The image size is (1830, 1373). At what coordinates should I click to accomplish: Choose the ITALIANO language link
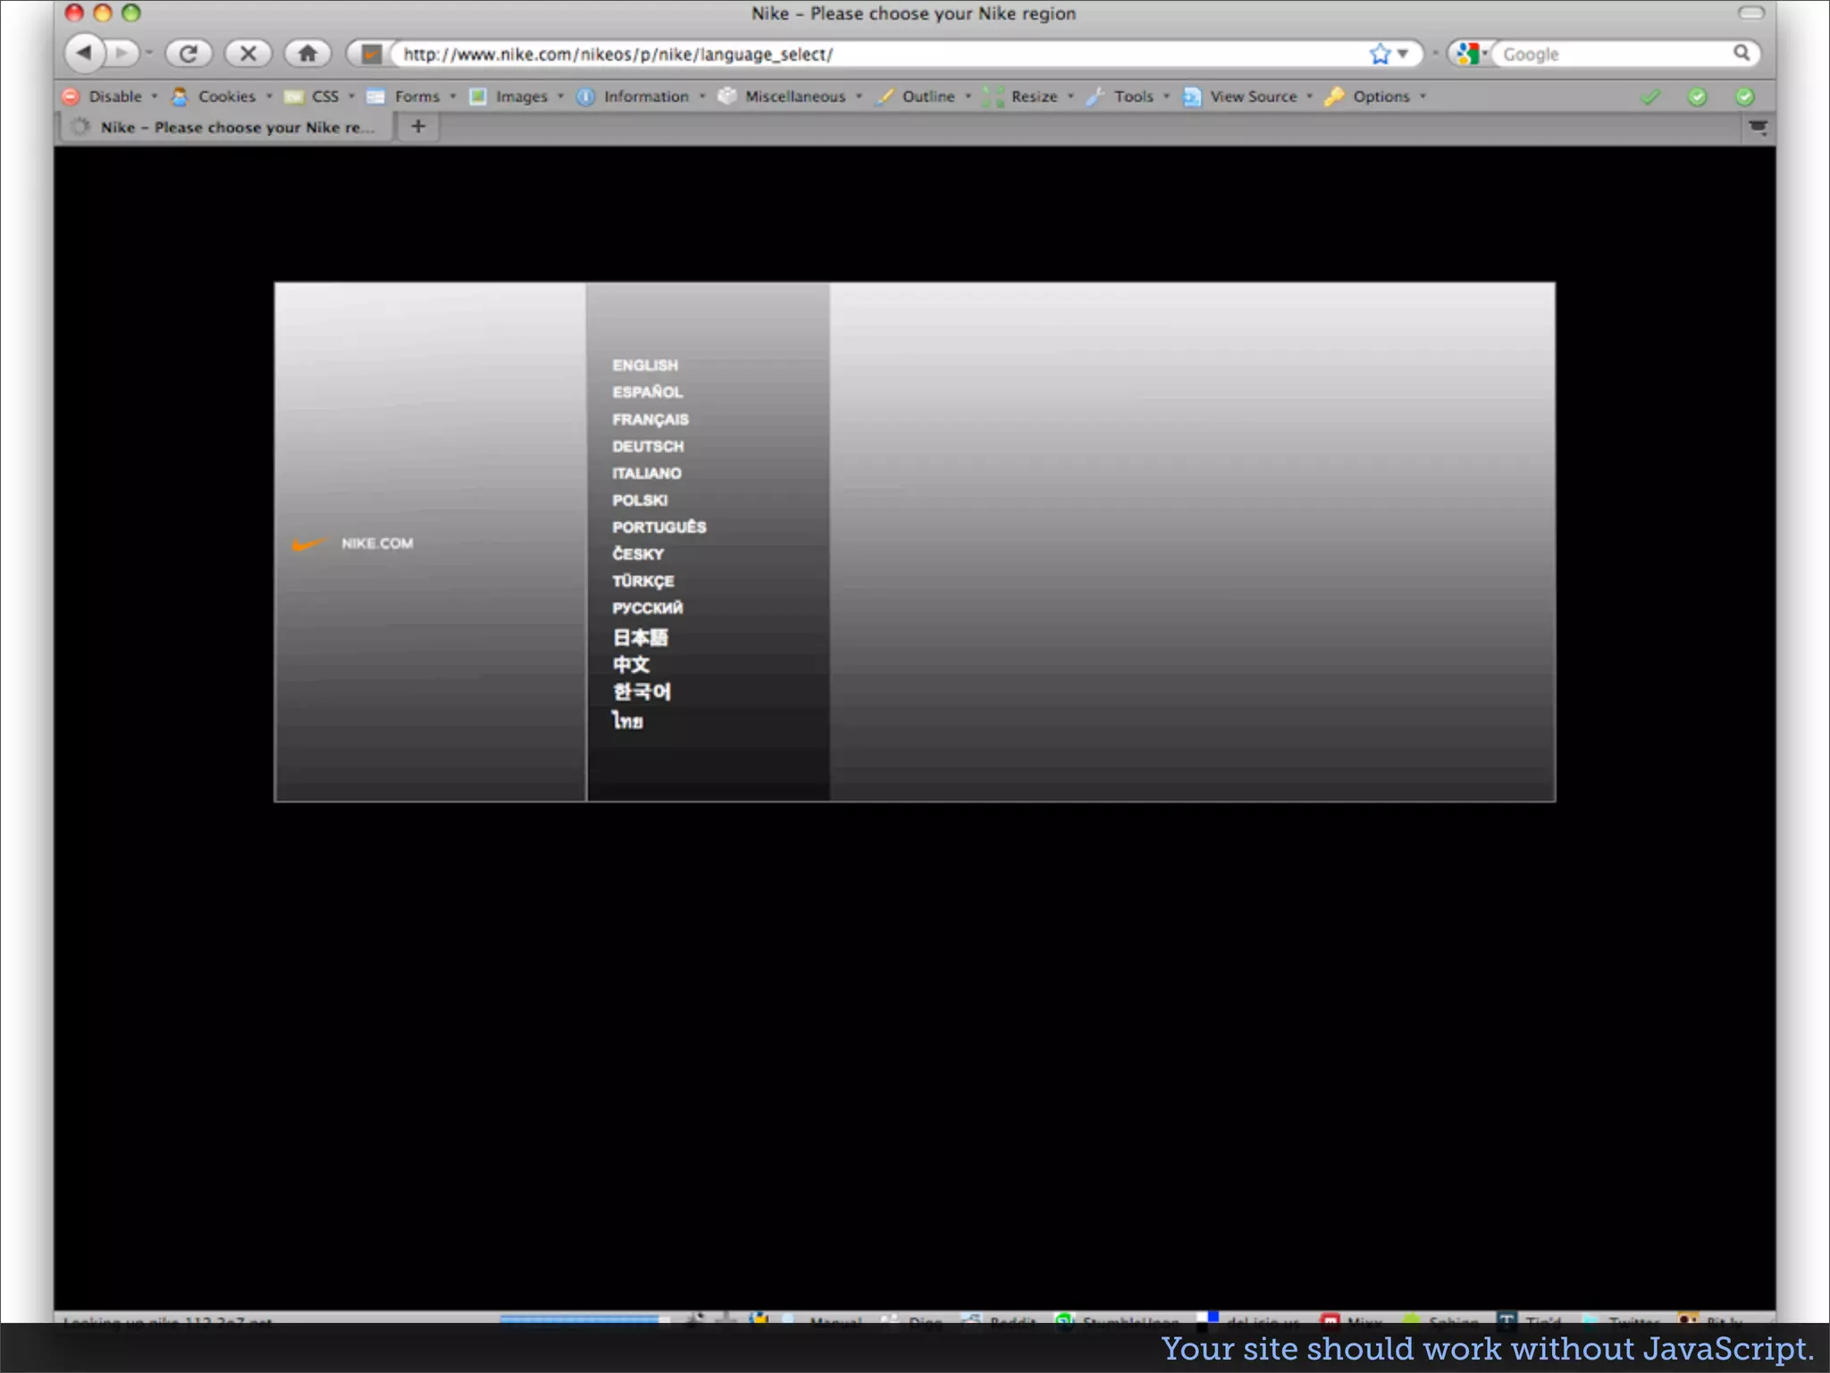[x=647, y=473]
